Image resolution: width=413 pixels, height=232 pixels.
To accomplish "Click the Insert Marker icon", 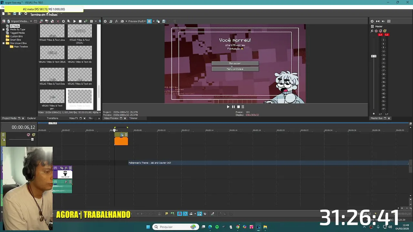I will point(166,214).
